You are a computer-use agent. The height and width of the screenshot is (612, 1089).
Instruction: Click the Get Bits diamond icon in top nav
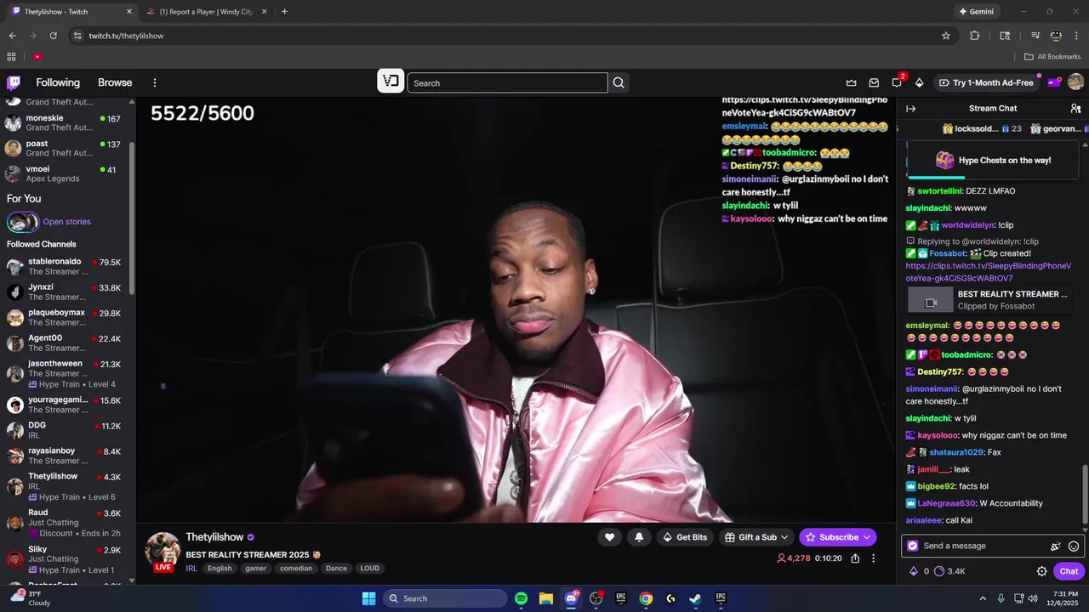pyautogui.click(x=919, y=82)
